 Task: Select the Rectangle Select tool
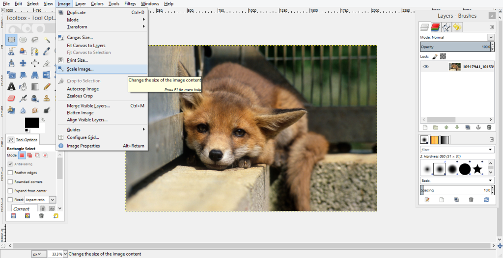click(x=11, y=40)
